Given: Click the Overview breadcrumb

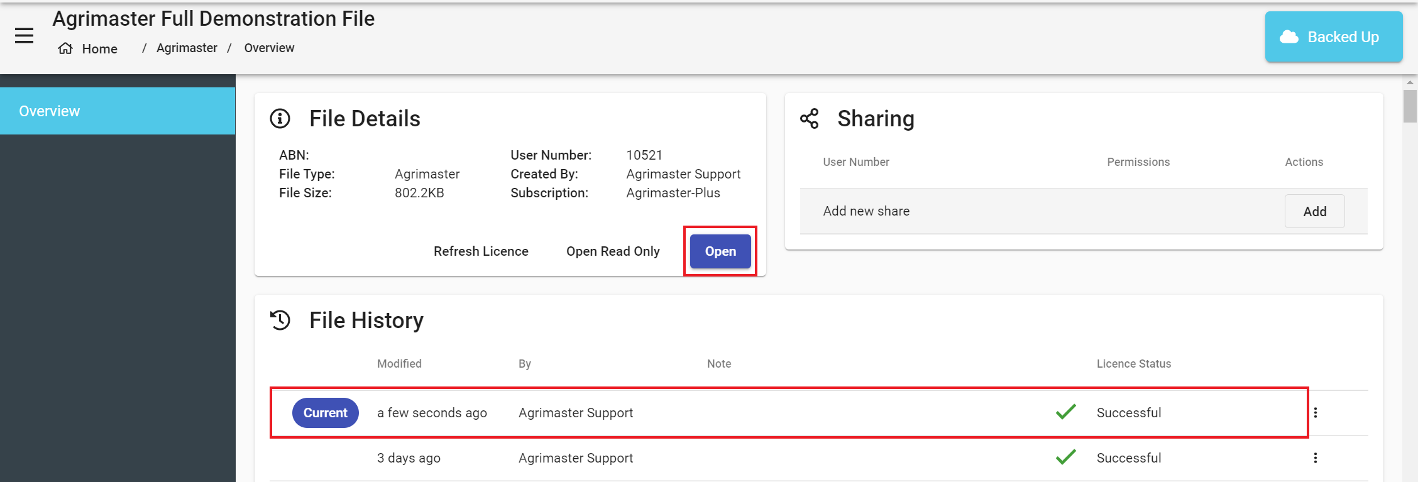Looking at the screenshot, I should [269, 48].
